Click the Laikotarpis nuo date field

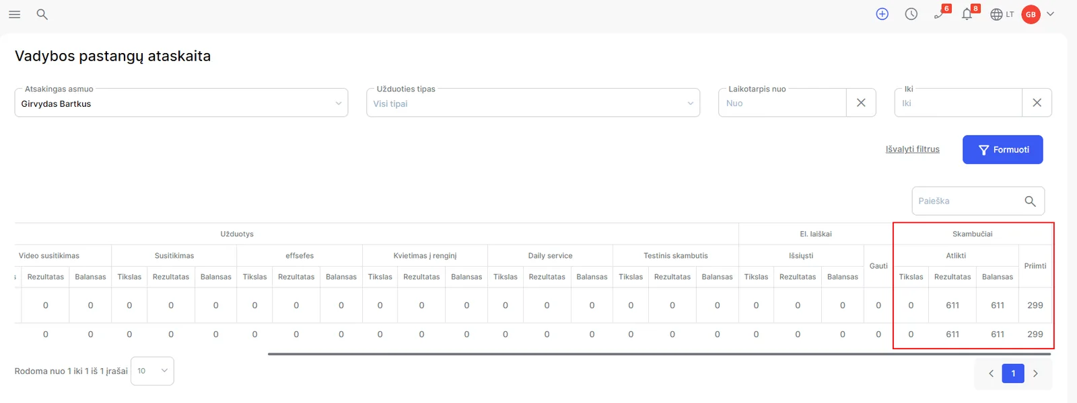pos(782,103)
